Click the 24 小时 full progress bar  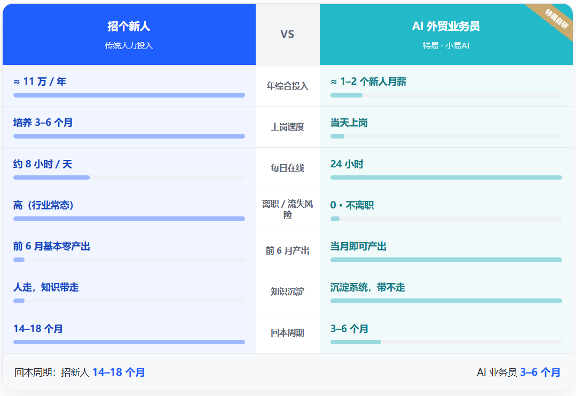[x=446, y=177]
